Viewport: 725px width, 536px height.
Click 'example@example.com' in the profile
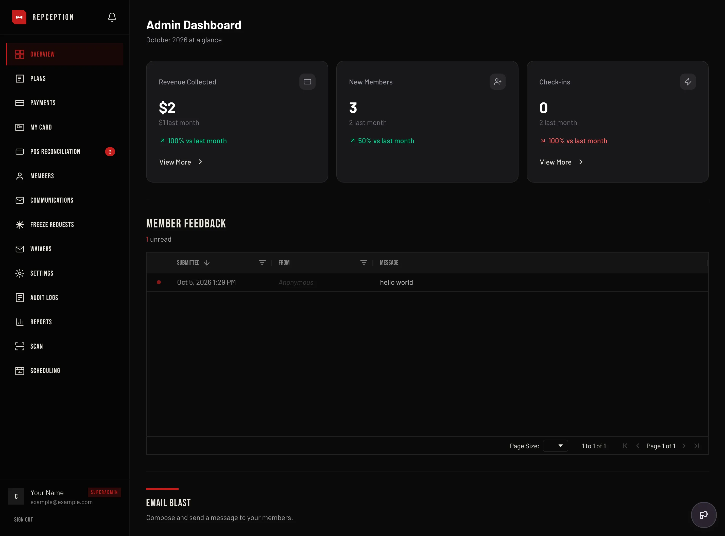click(x=62, y=502)
